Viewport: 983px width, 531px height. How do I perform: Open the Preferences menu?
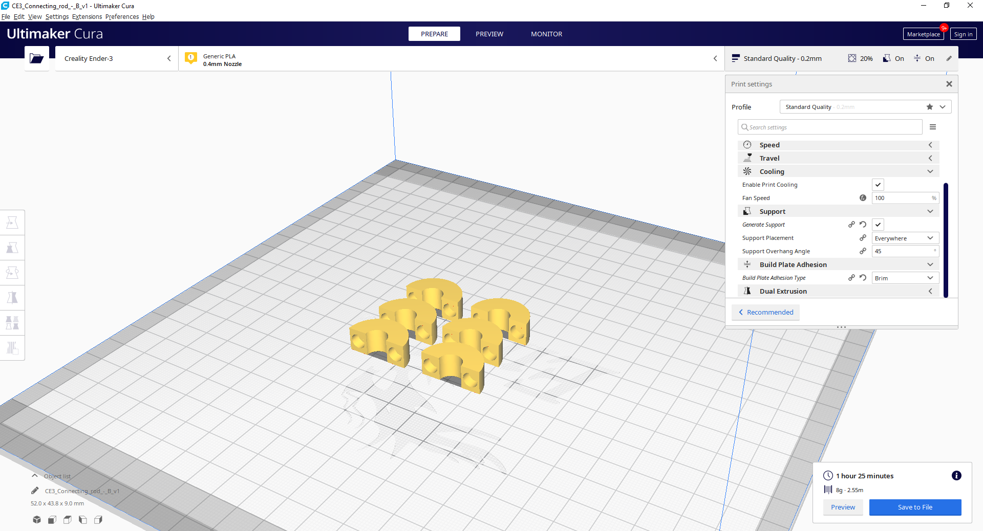click(122, 16)
